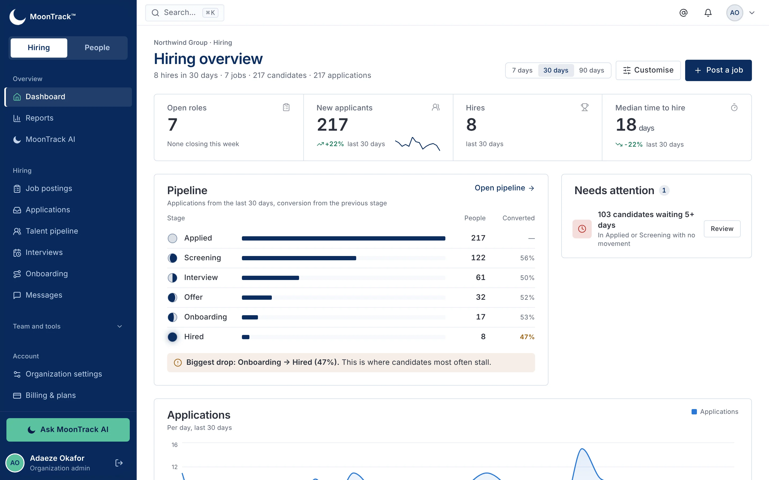The width and height of the screenshot is (769, 480).
Task: Click the Needs attention count badge
Action: (x=664, y=190)
